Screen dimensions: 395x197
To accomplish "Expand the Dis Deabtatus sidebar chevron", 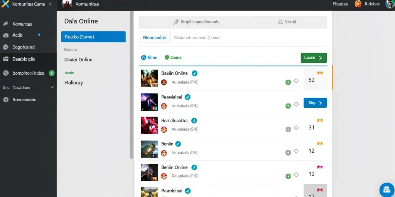I will pos(52,87).
